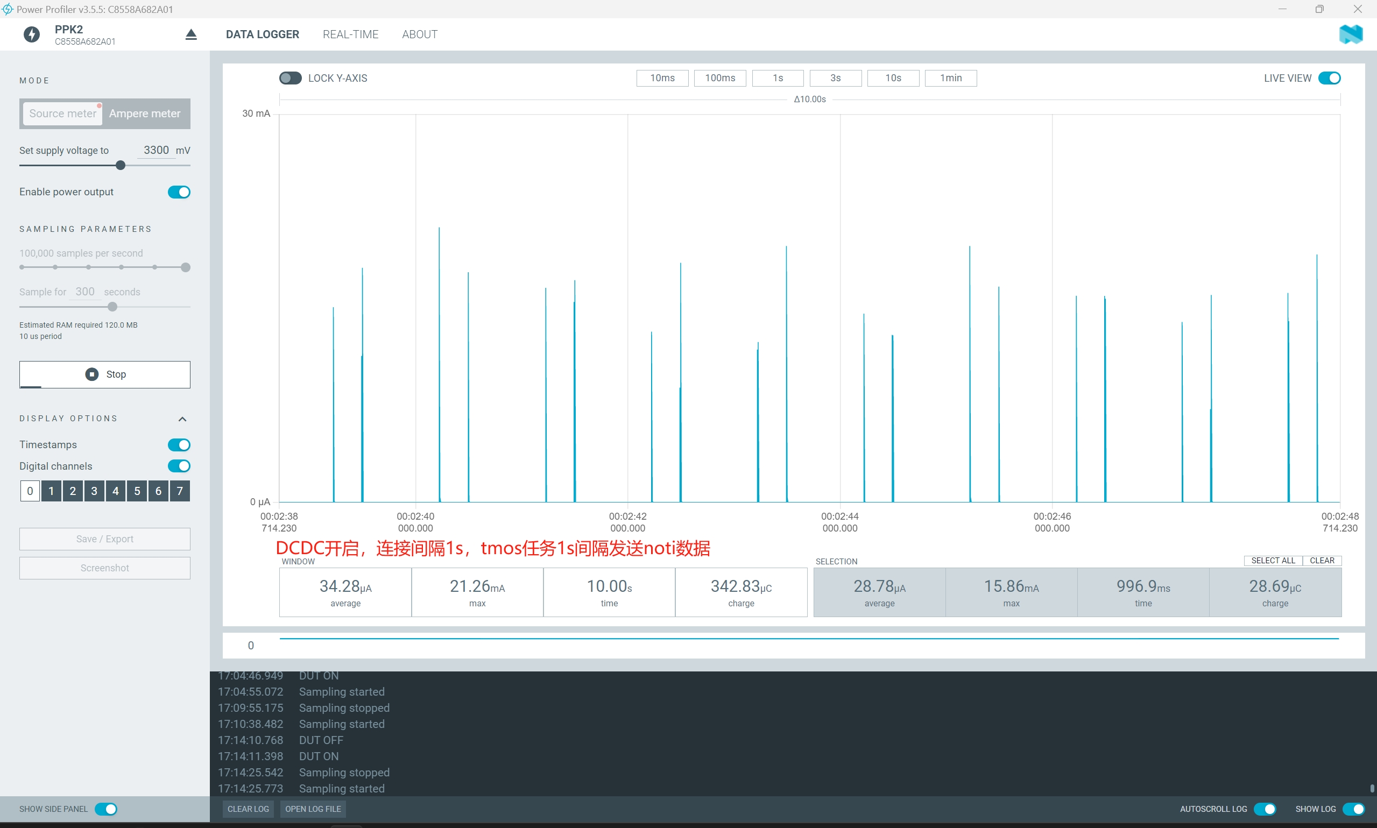Click the selection max 15.86mA value

point(1011,586)
